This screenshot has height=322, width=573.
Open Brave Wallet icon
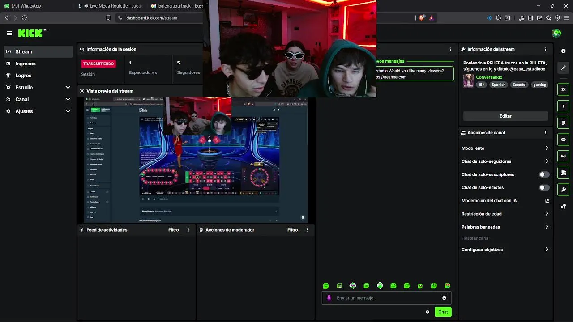click(x=539, y=18)
